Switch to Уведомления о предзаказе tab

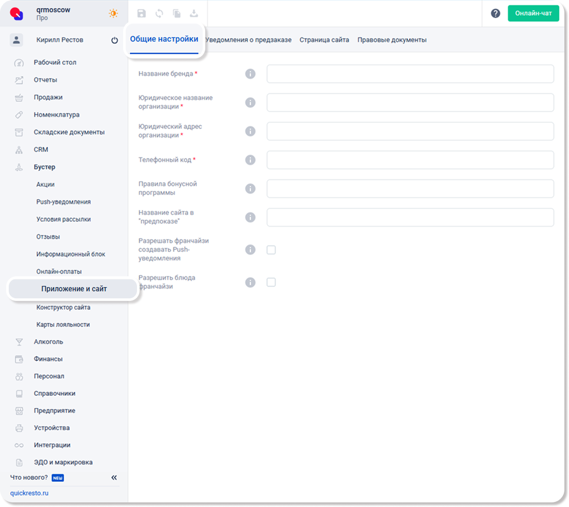pos(248,40)
